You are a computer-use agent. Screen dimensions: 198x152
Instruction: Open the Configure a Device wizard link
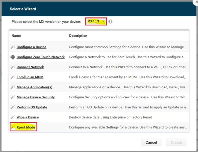(x=31, y=47)
